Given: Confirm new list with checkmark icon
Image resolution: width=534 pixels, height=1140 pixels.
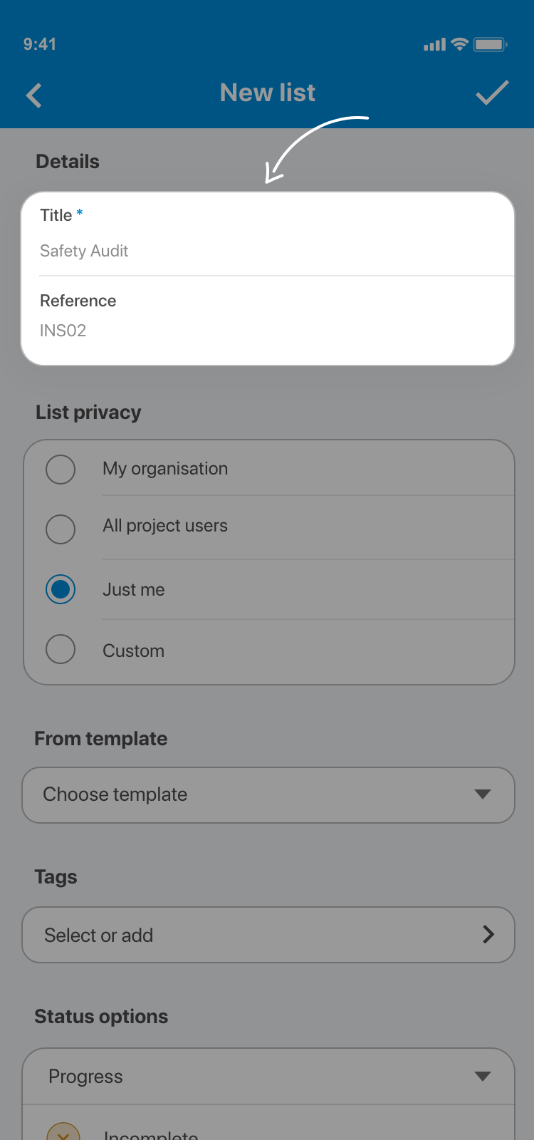Looking at the screenshot, I should tap(492, 93).
